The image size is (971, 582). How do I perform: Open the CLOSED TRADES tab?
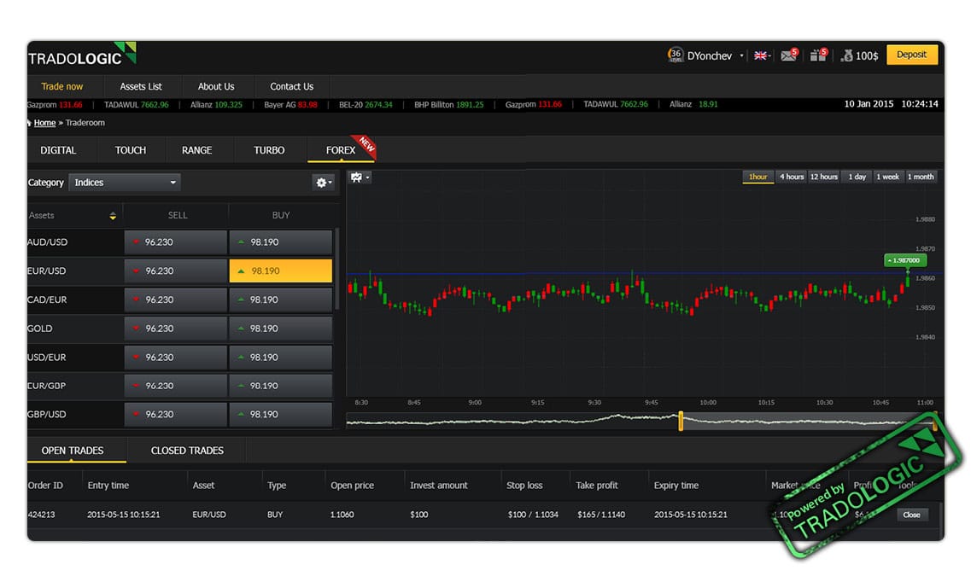187,451
